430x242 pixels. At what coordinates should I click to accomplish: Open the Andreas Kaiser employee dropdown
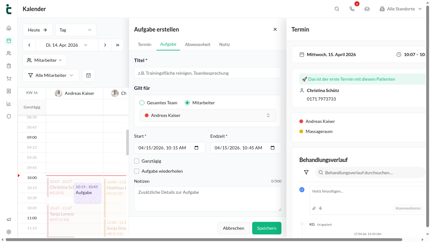208,115
